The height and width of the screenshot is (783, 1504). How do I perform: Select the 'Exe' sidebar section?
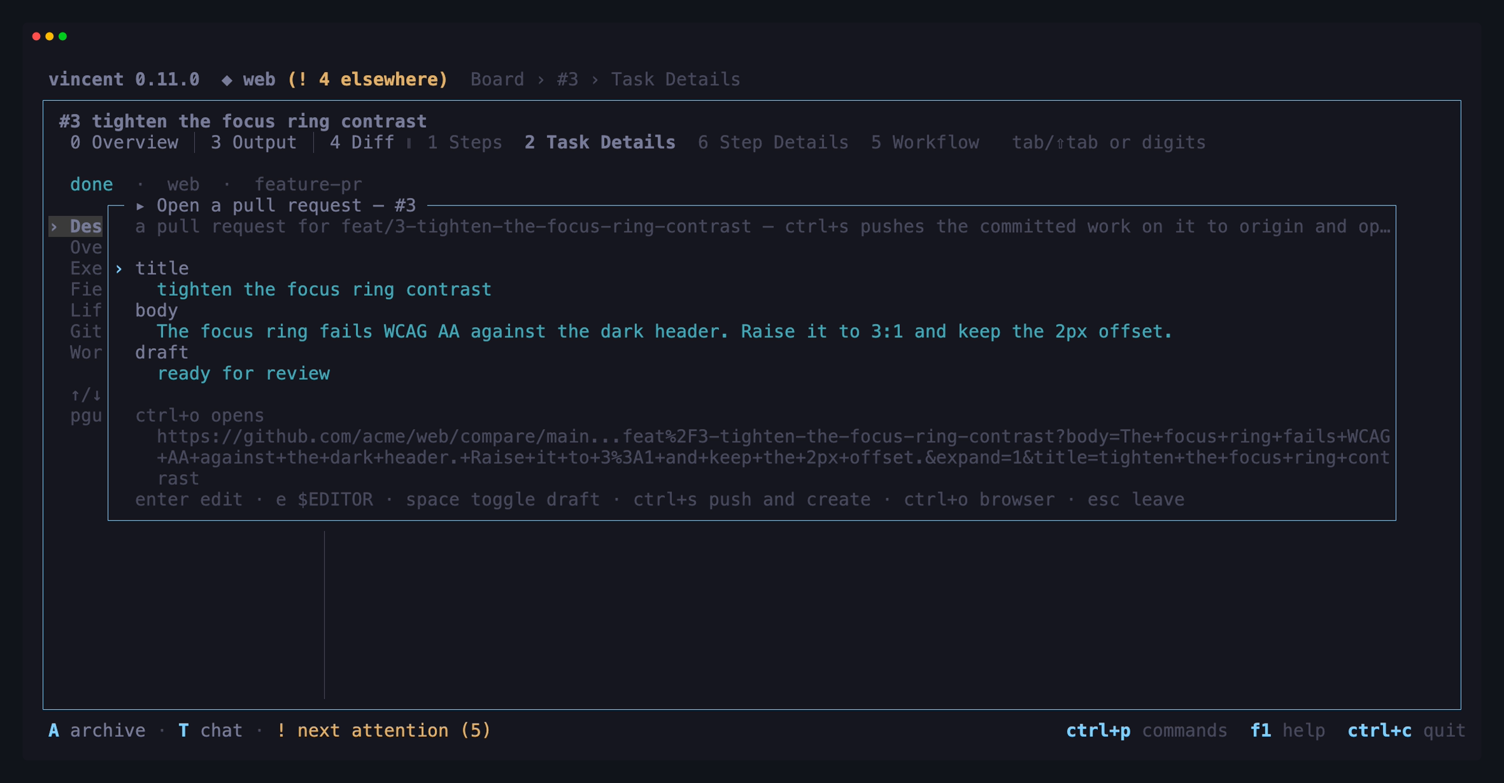tap(86, 269)
